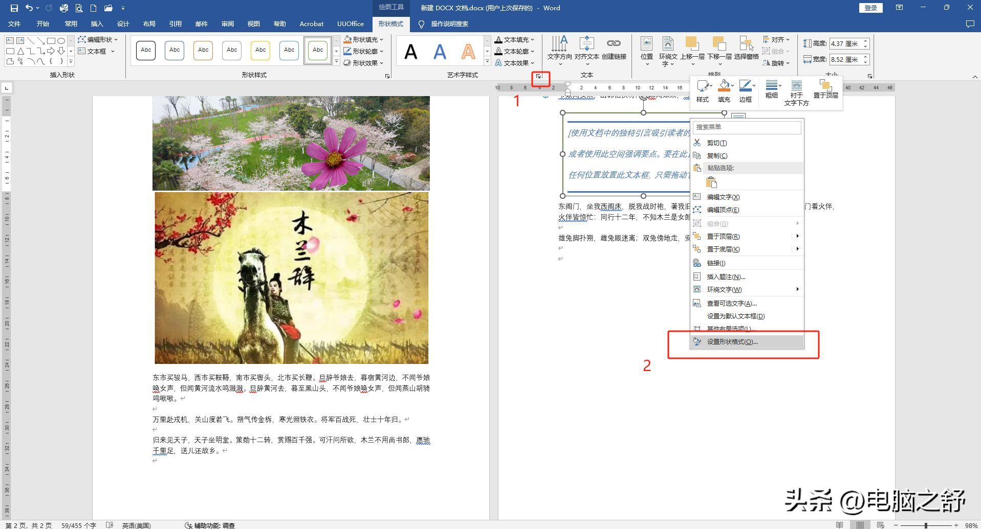This screenshot has height=529, width=981.
Task: Expand the shape styles gallery More arrow
Action: pos(336,62)
